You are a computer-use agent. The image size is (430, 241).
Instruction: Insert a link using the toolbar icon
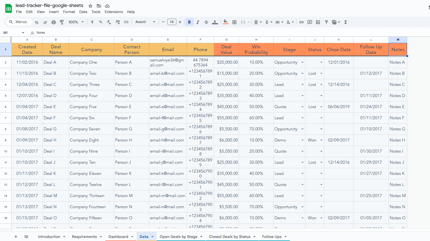pyautogui.click(x=301, y=22)
